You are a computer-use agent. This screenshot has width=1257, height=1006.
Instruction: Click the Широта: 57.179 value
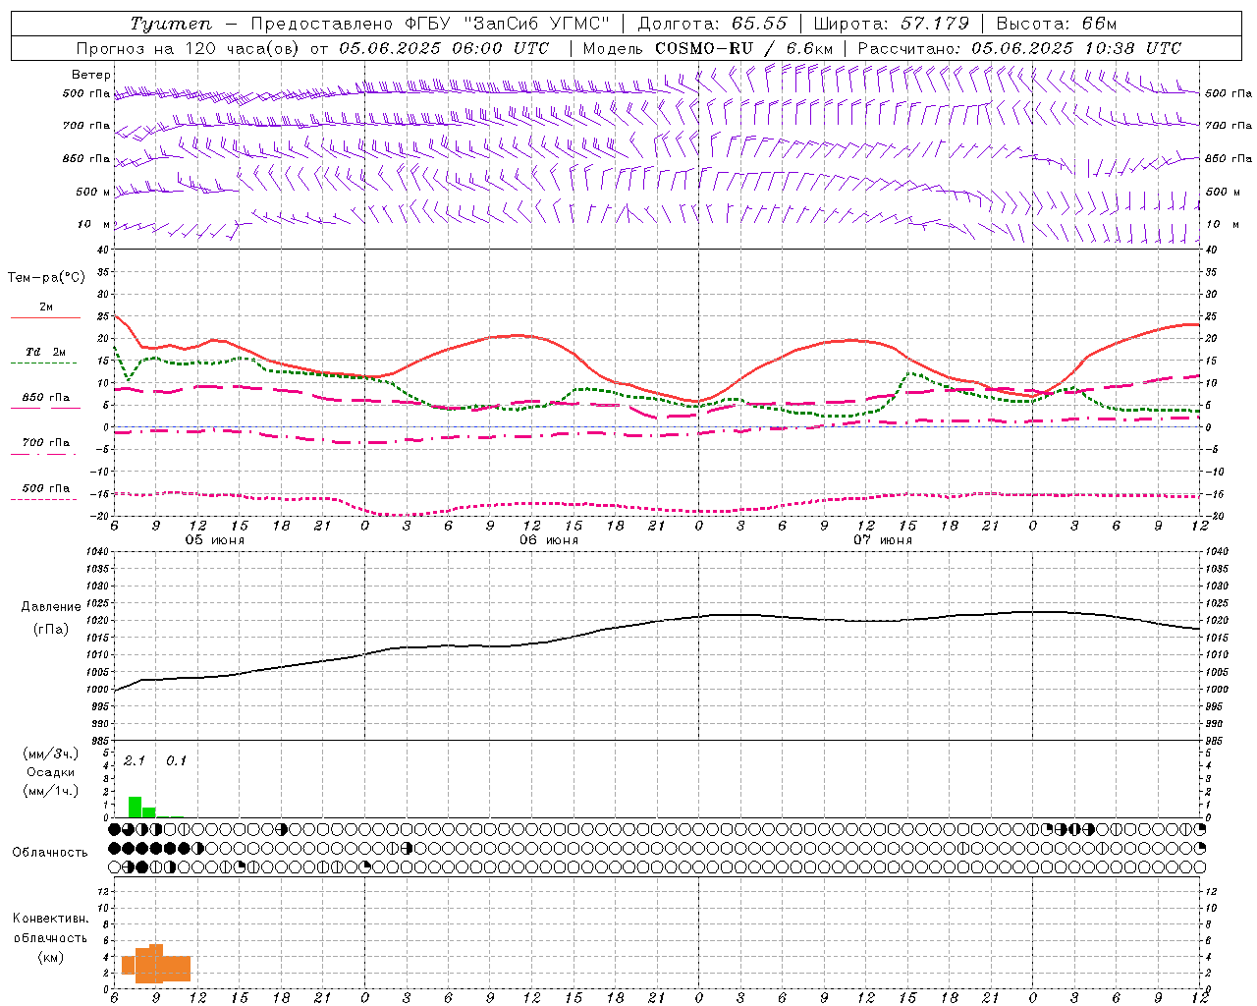click(892, 24)
